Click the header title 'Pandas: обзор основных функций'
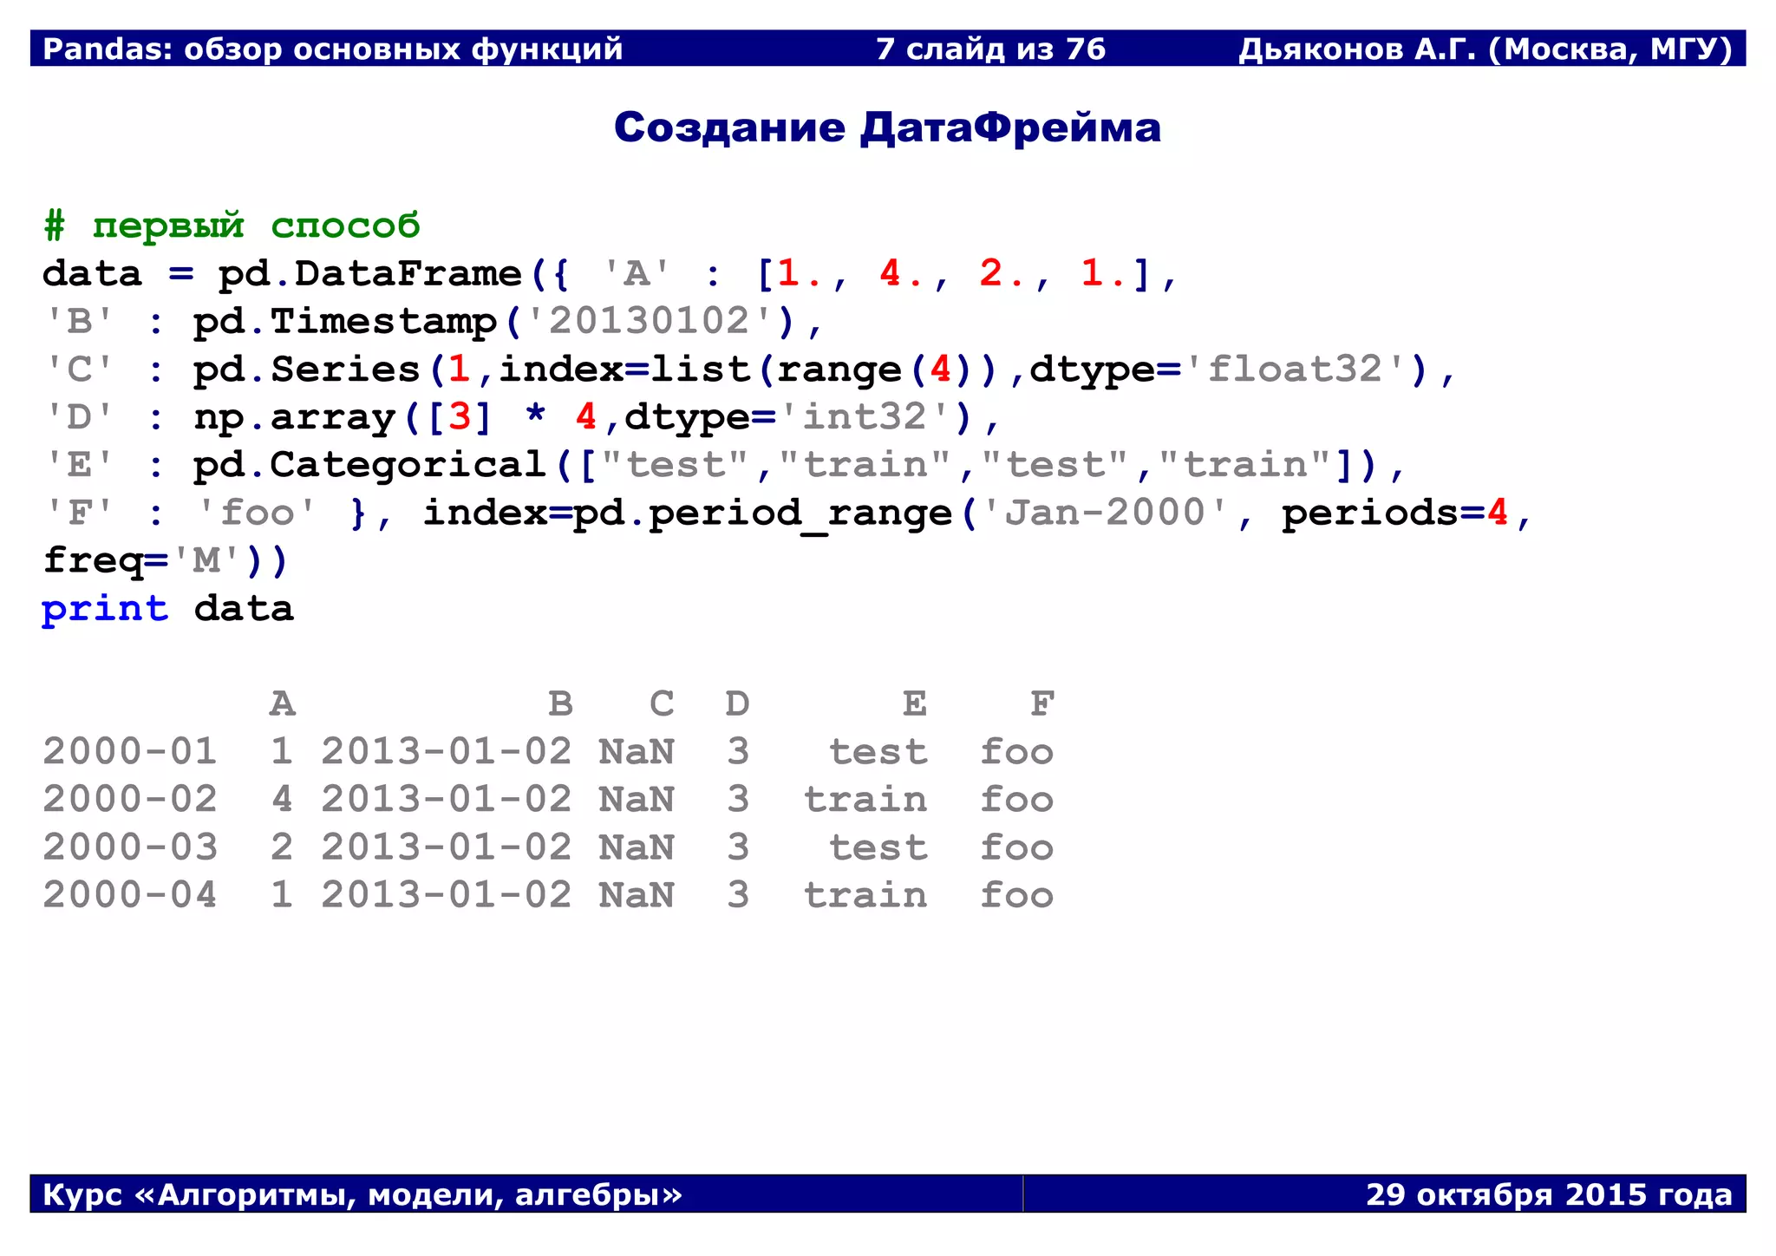This screenshot has height=1256, width=1776. pos(333,49)
